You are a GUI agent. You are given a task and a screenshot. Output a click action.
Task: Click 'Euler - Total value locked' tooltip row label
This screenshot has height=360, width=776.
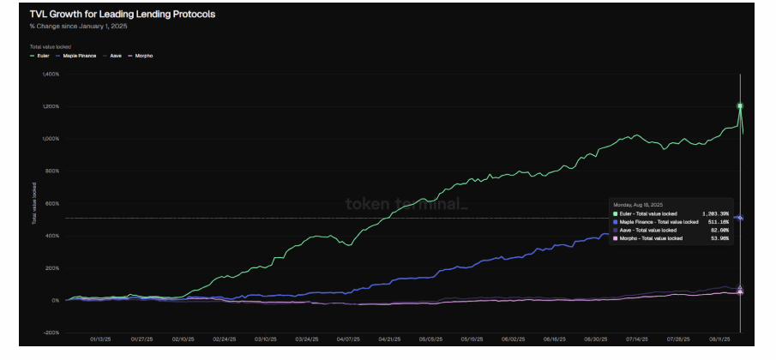(648, 213)
